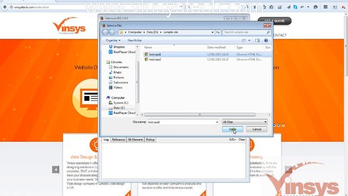The width and height of the screenshot is (348, 196).
Task: Click the File name input field
Action: click(x=181, y=122)
